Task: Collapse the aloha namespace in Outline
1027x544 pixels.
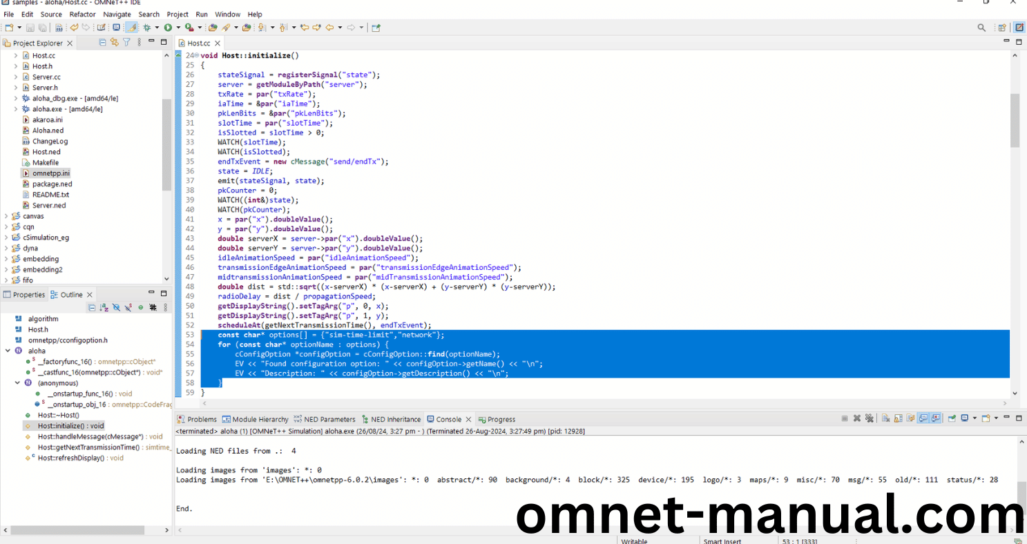Action: (6, 351)
